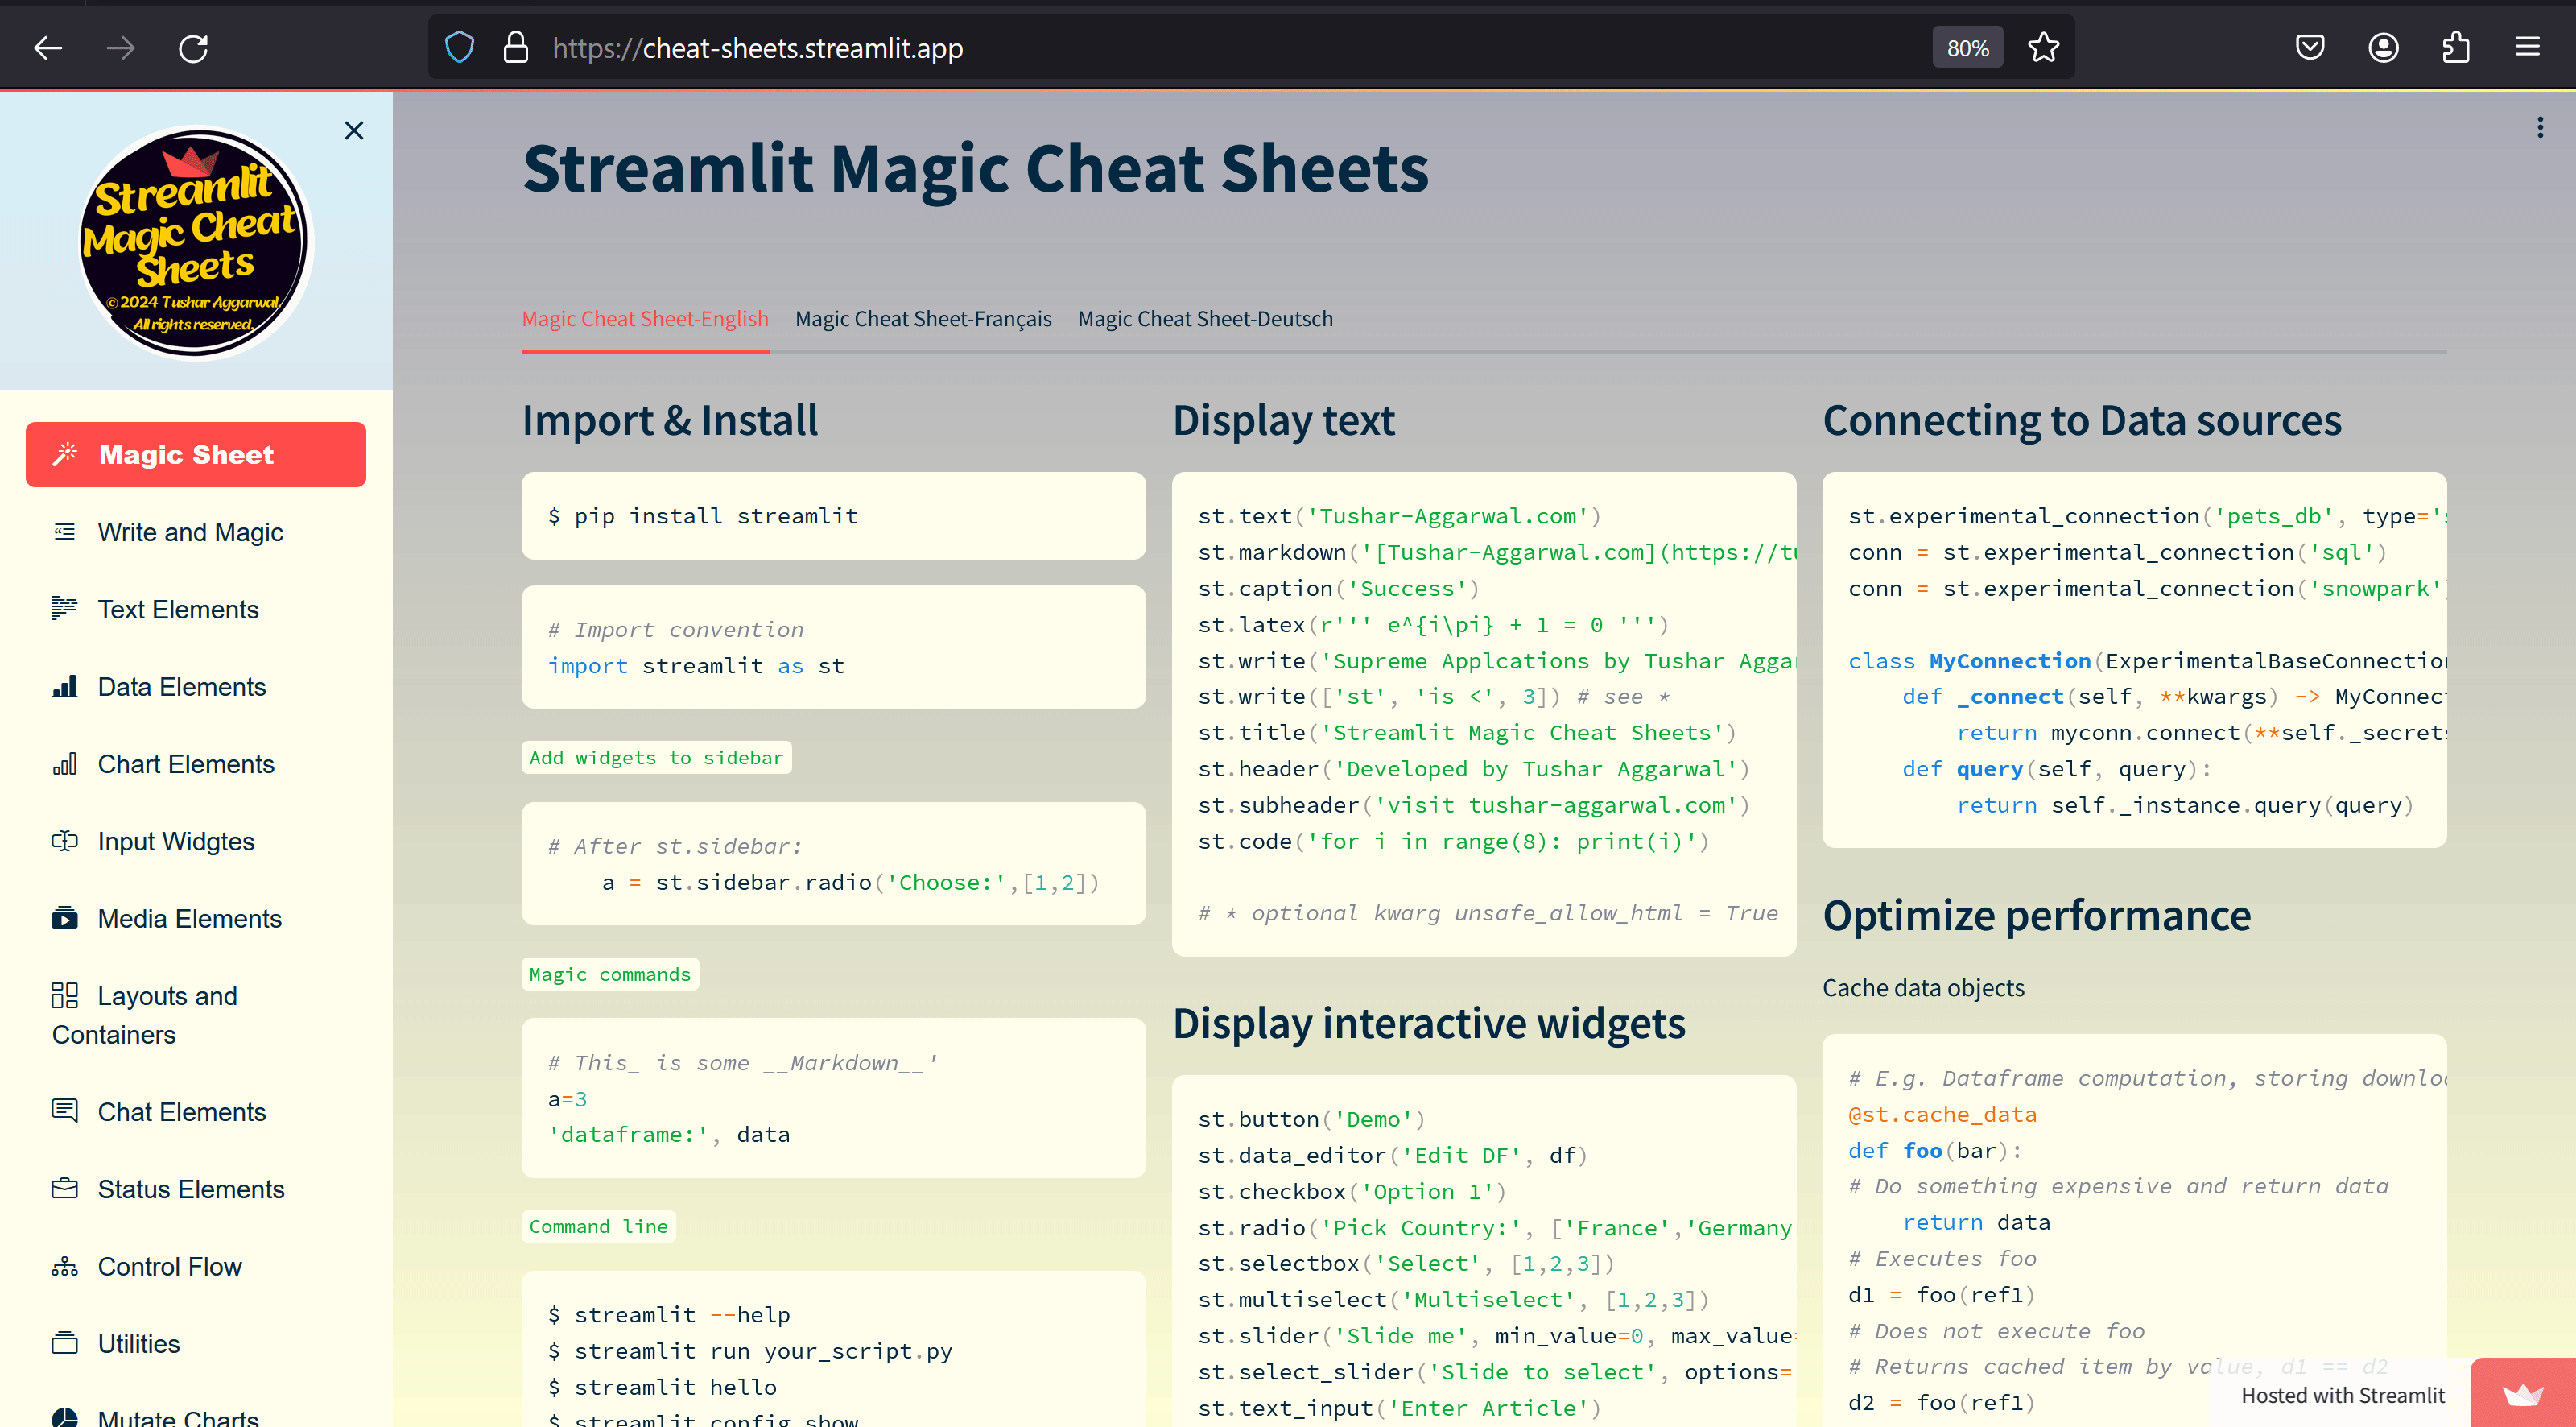Click the 'Add widgets to sidebar' label
The width and height of the screenshot is (2576, 1427).
(x=656, y=758)
